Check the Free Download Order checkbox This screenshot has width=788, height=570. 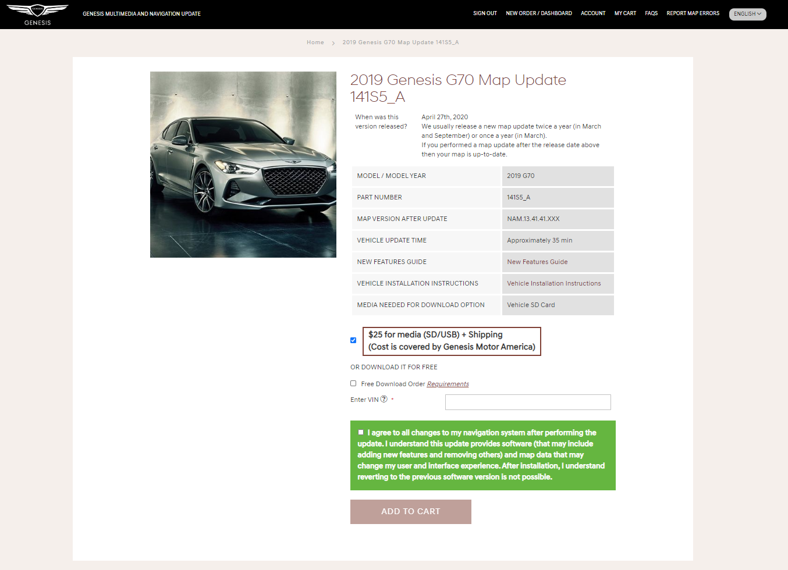tap(353, 383)
